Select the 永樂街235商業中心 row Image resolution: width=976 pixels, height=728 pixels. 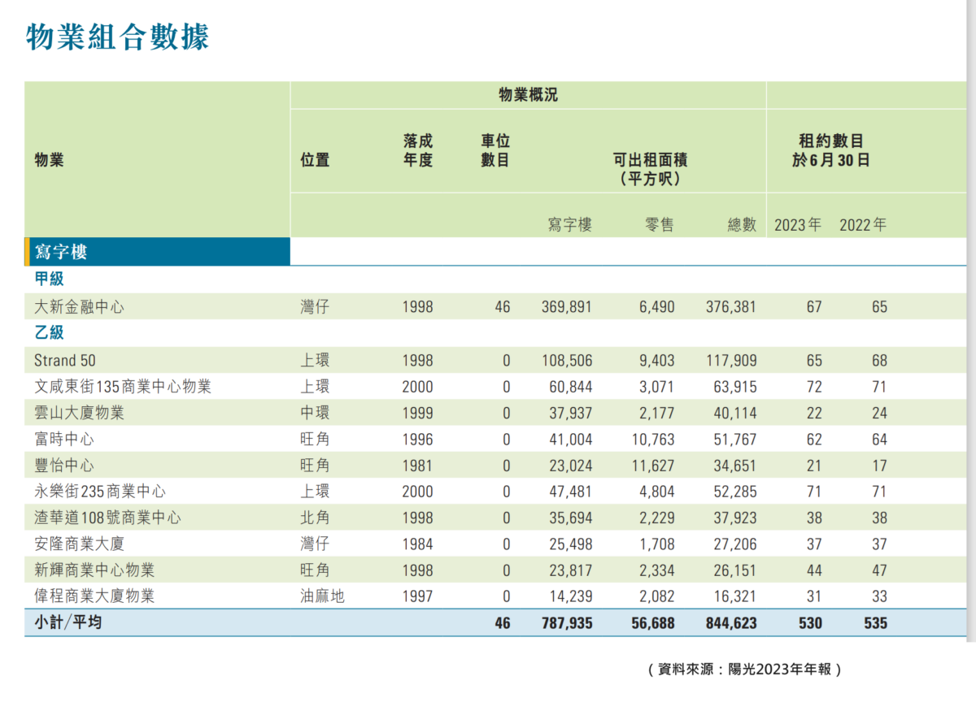point(102,491)
